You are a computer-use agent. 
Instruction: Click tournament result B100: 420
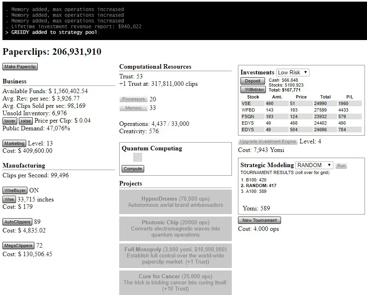pyautogui.click(x=254, y=180)
